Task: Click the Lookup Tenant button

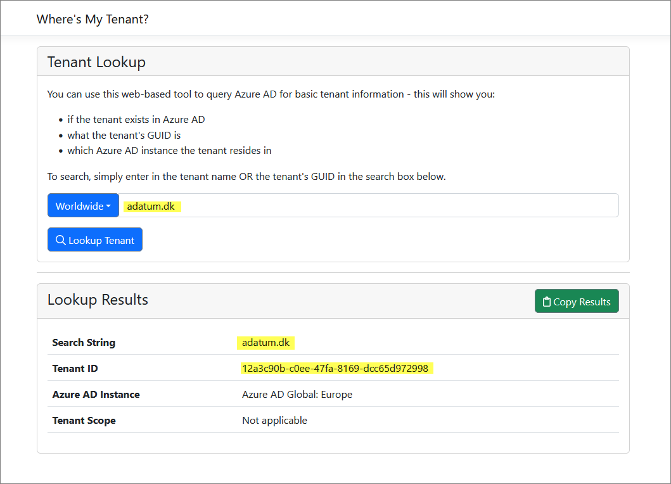Action: click(94, 239)
